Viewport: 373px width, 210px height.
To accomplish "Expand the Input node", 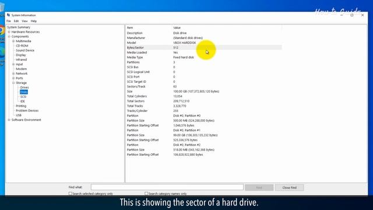I will [13, 64].
